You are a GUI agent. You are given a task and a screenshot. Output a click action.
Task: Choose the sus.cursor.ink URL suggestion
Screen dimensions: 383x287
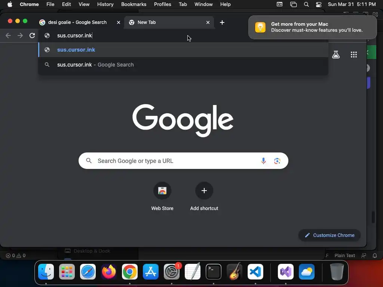(x=183, y=50)
